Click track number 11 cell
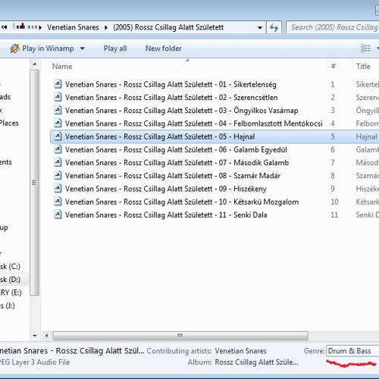 [334, 215]
